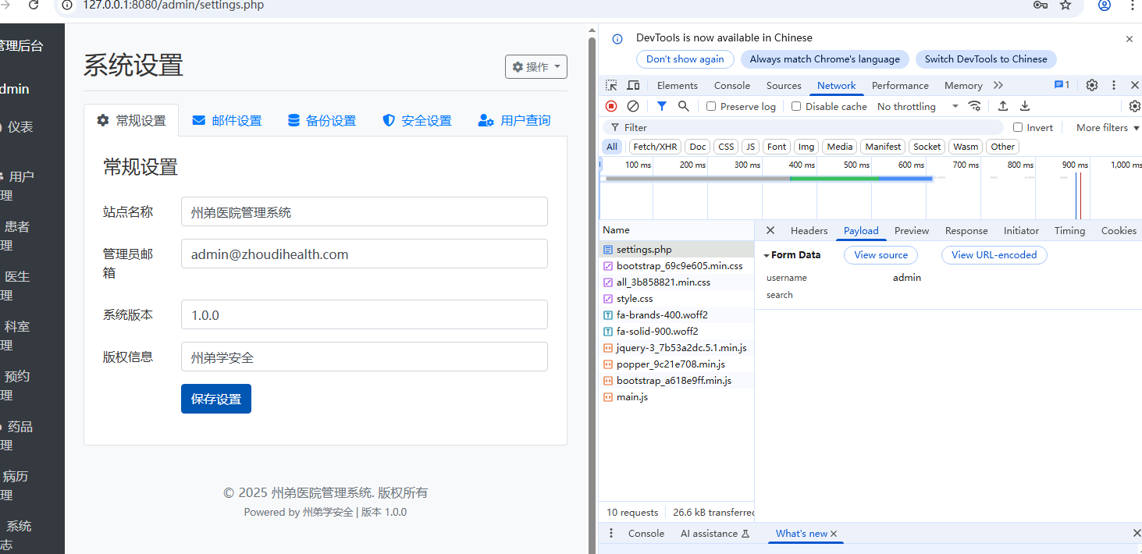Open the saved password key icon

coord(1041,5)
